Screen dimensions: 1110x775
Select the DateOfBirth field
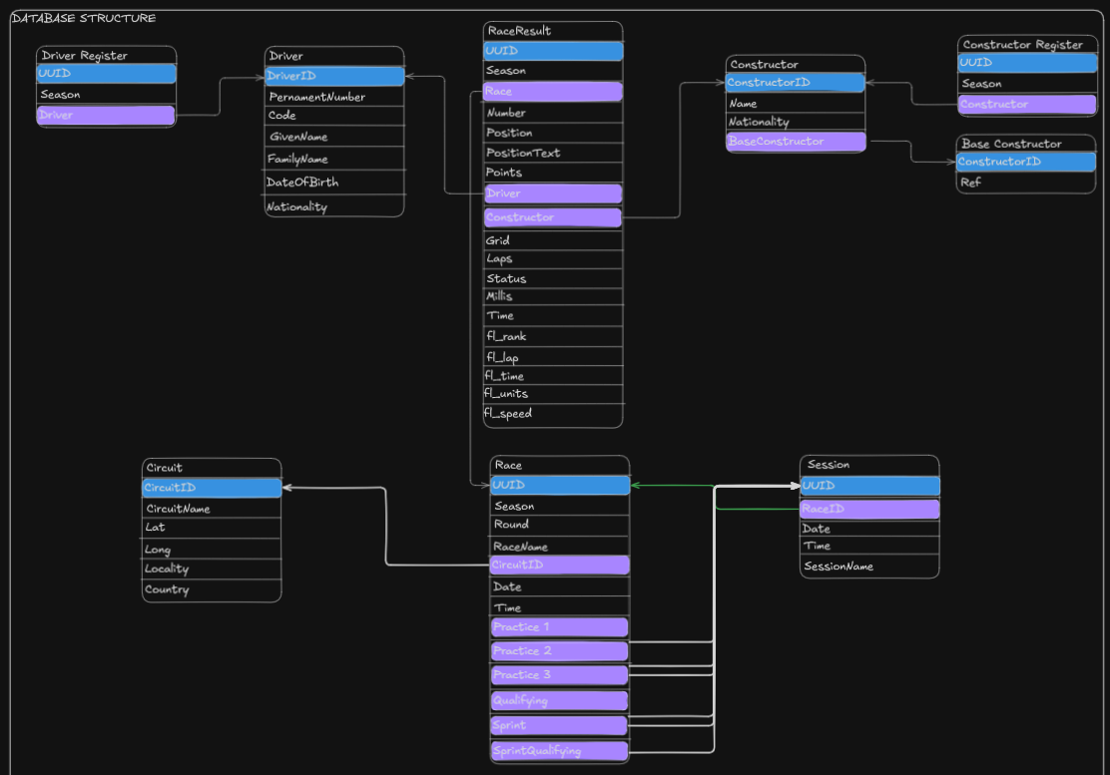(334, 182)
